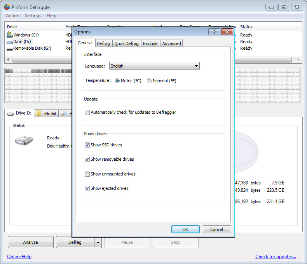
Task: Click the Analyze button
Action: click(31, 242)
